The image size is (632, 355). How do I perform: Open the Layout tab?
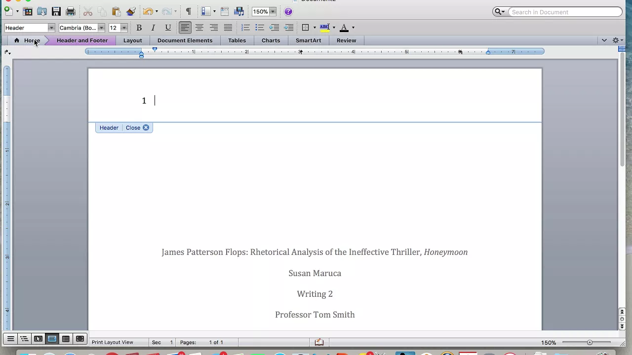(x=132, y=40)
